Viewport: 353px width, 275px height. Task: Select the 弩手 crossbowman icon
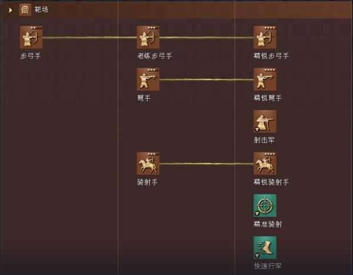[x=148, y=79]
